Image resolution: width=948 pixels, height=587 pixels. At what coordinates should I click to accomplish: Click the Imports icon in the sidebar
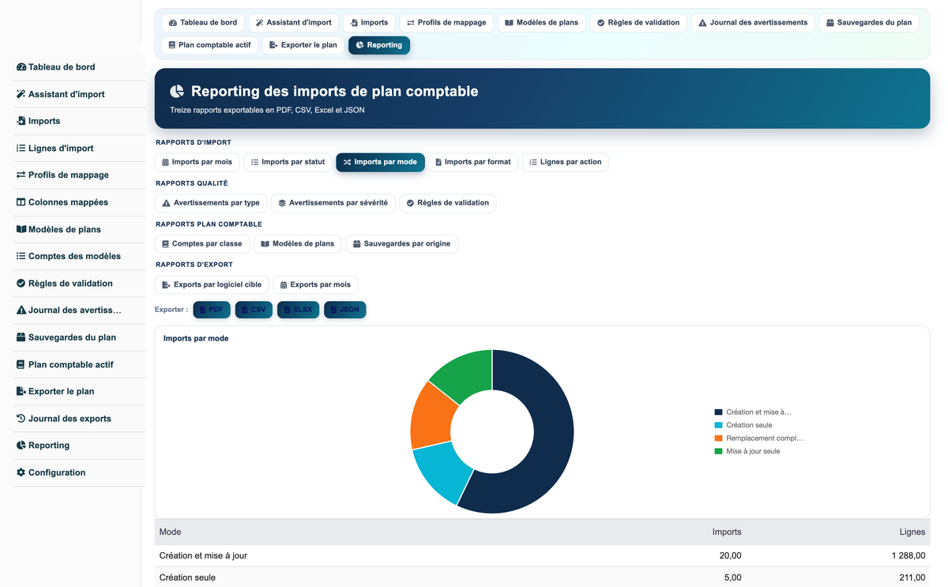pos(21,121)
